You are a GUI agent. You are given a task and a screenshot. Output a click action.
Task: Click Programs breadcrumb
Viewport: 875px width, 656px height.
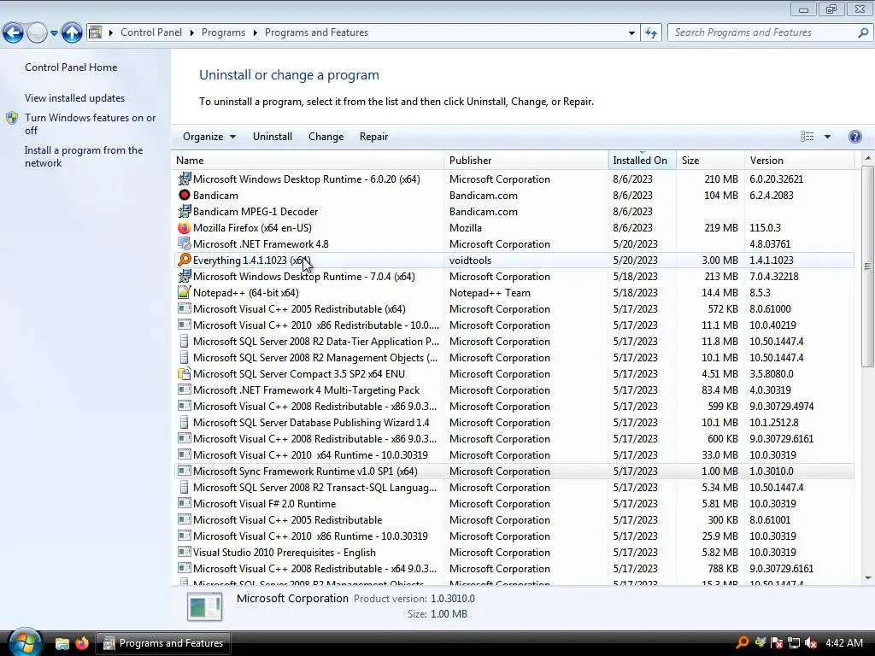pyautogui.click(x=223, y=32)
